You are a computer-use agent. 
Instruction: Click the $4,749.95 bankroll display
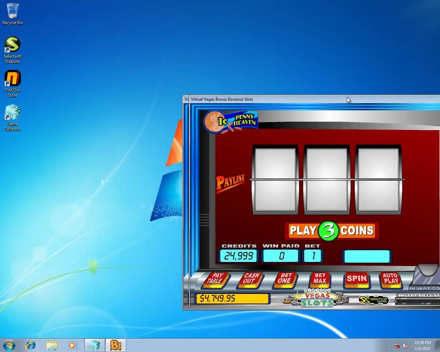tap(232, 298)
